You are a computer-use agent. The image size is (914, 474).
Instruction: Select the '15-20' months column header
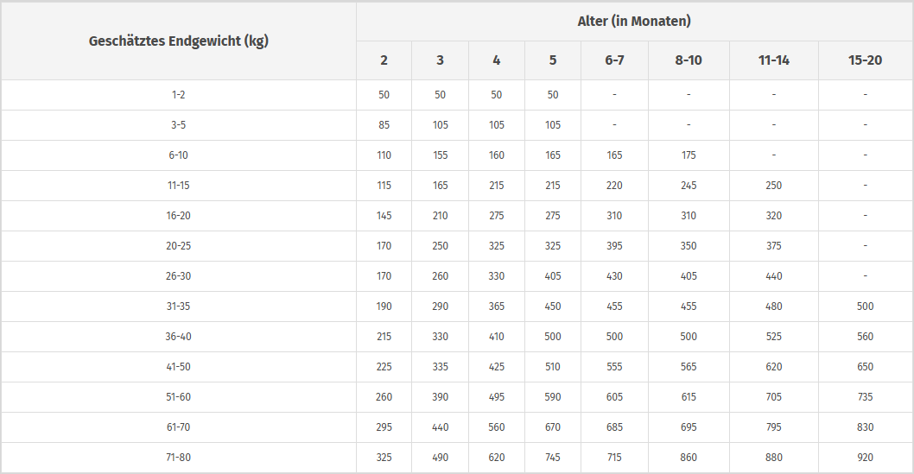pyautogui.click(x=865, y=60)
